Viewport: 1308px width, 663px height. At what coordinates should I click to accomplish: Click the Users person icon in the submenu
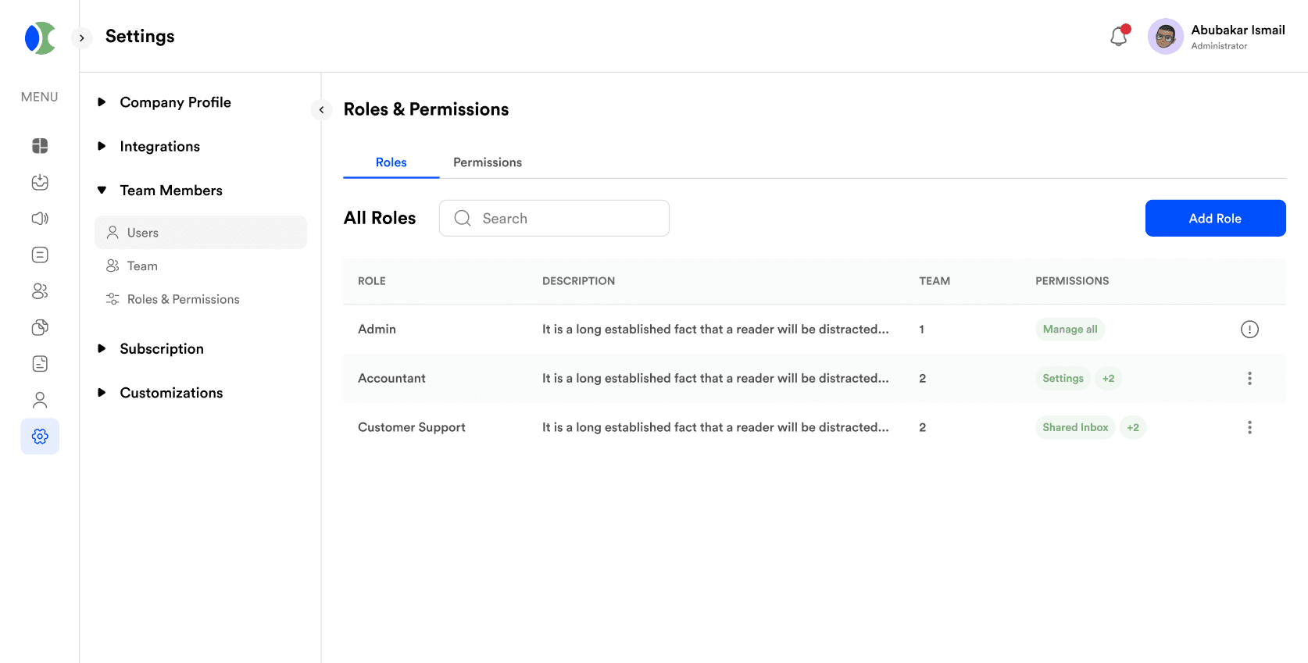click(x=113, y=233)
